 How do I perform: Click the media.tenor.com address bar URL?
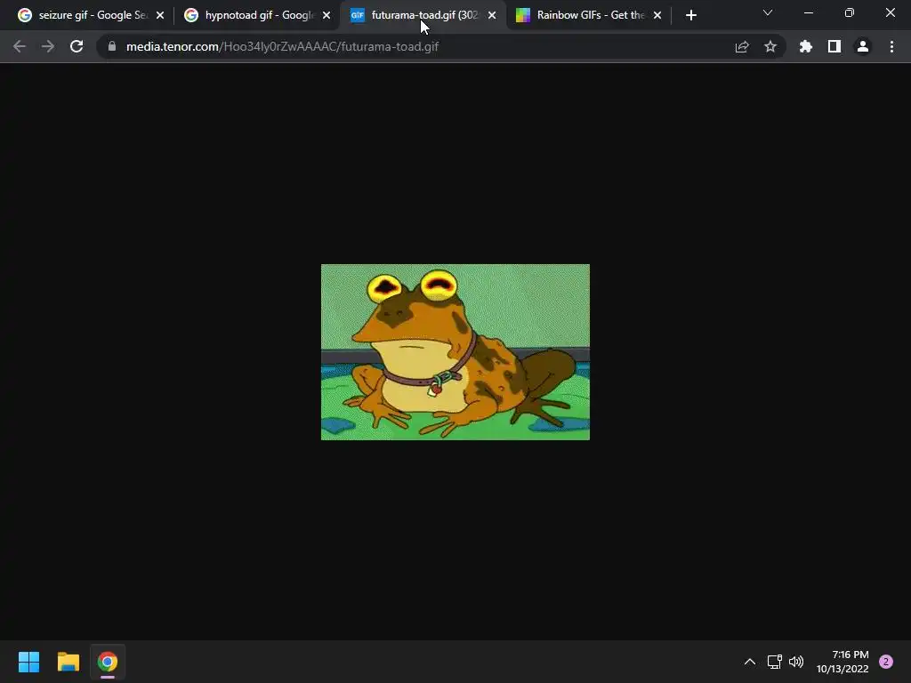pos(282,46)
